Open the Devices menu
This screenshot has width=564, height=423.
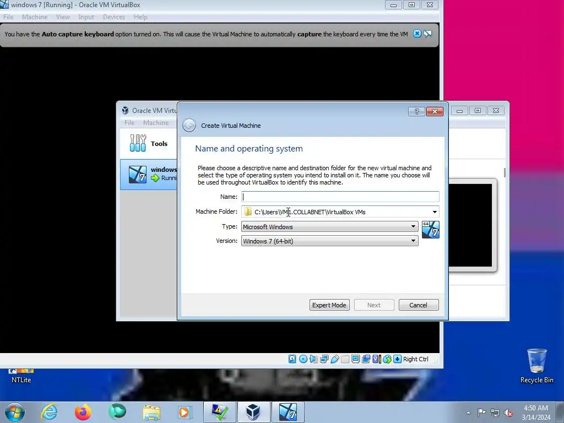click(113, 17)
